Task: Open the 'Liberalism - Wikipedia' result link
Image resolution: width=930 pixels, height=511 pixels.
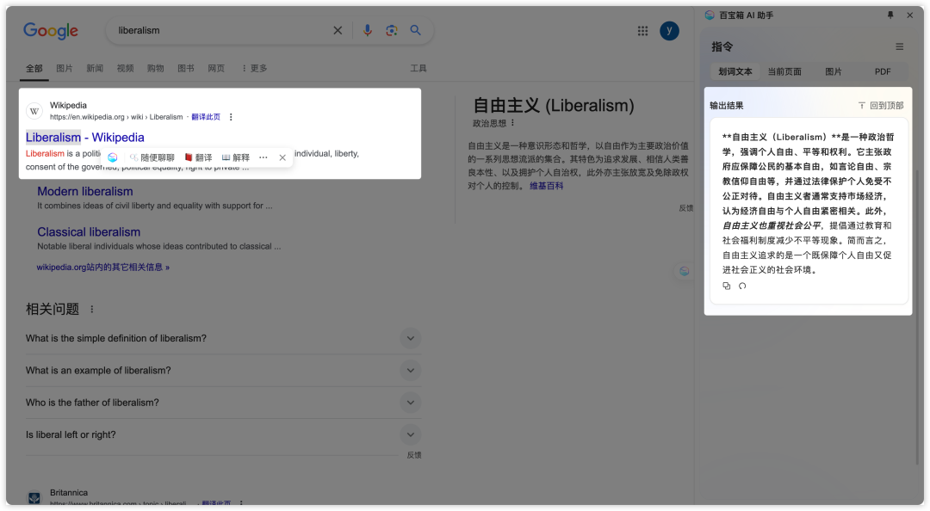Action: (84, 138)
